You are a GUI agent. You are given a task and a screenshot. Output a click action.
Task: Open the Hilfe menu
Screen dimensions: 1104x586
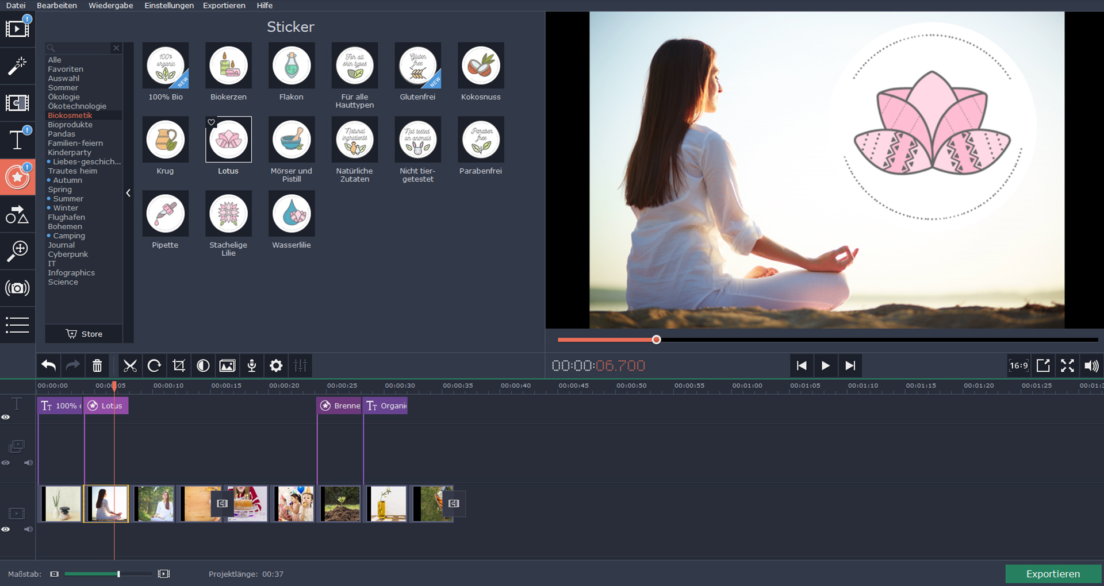[264, 5]
